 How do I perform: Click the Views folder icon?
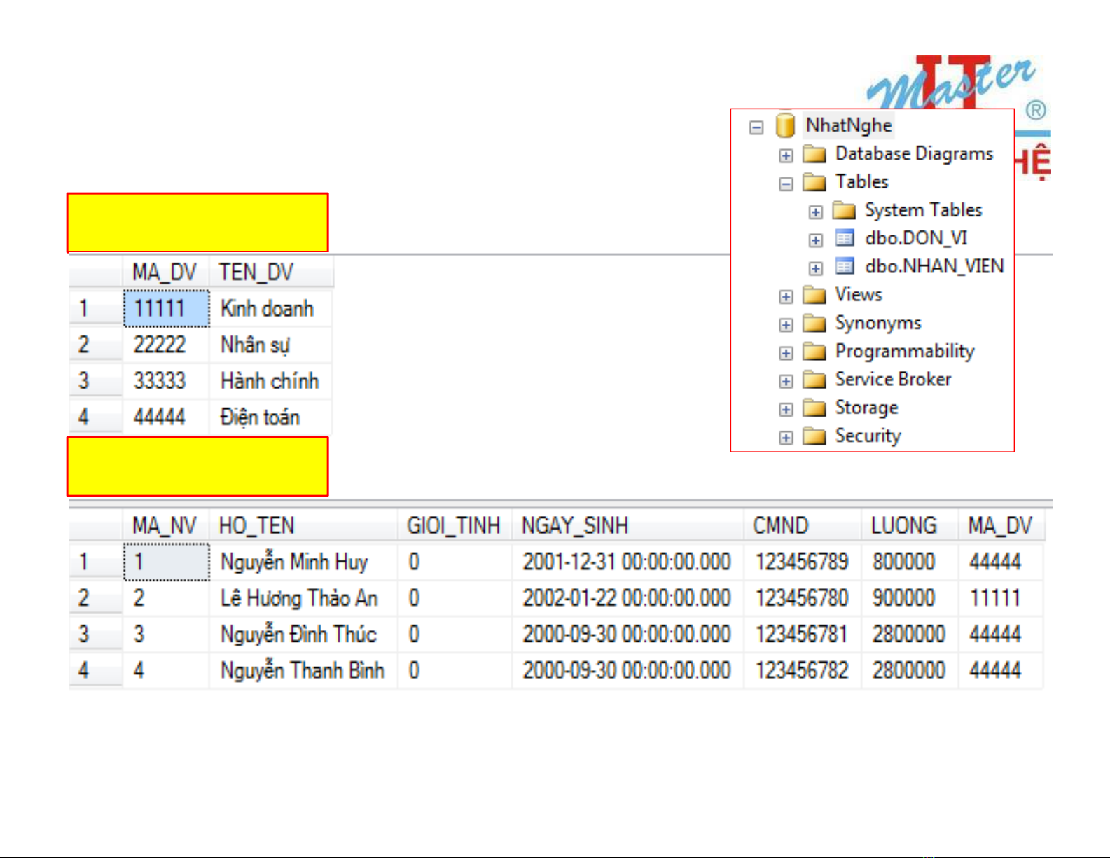pyautogui.click(x=814, y=295)
